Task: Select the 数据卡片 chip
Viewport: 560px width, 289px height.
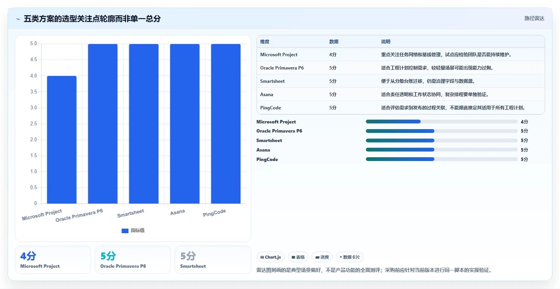Action: pos(349,257)
